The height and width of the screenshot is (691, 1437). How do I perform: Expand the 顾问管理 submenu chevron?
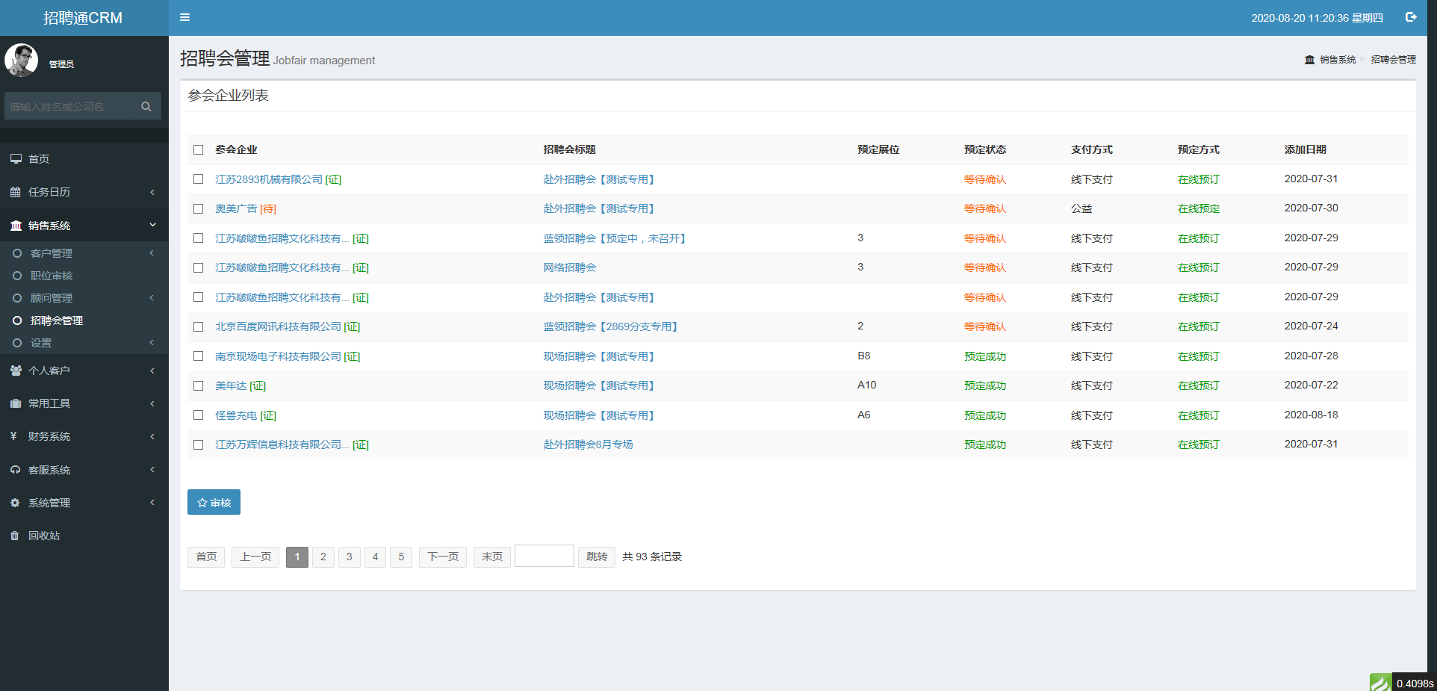[x=152, y=298]
